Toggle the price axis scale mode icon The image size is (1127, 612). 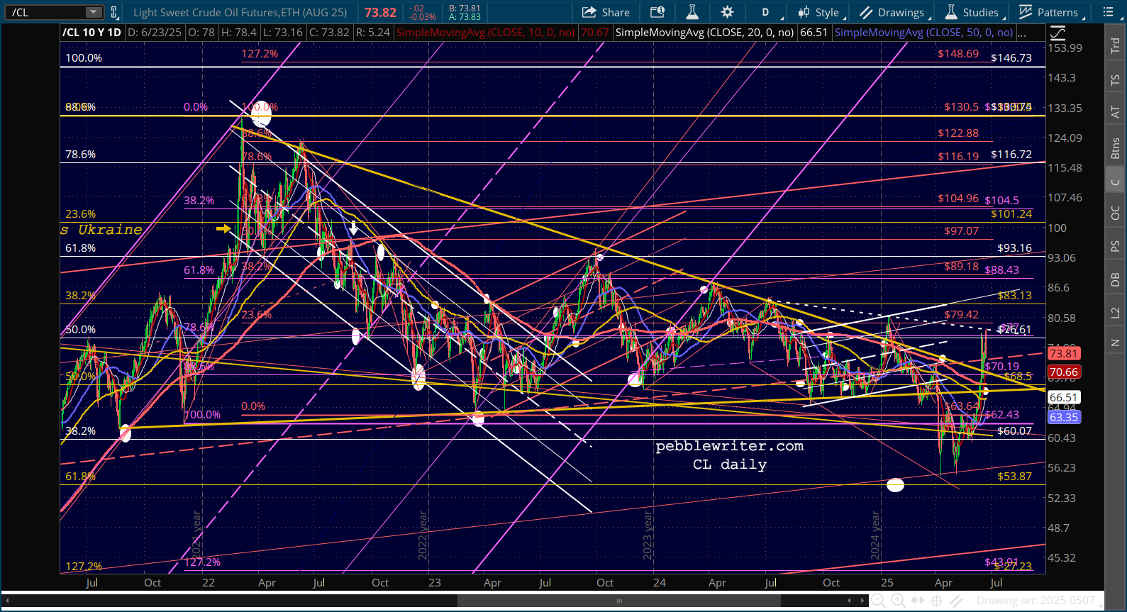[1057, 33]
